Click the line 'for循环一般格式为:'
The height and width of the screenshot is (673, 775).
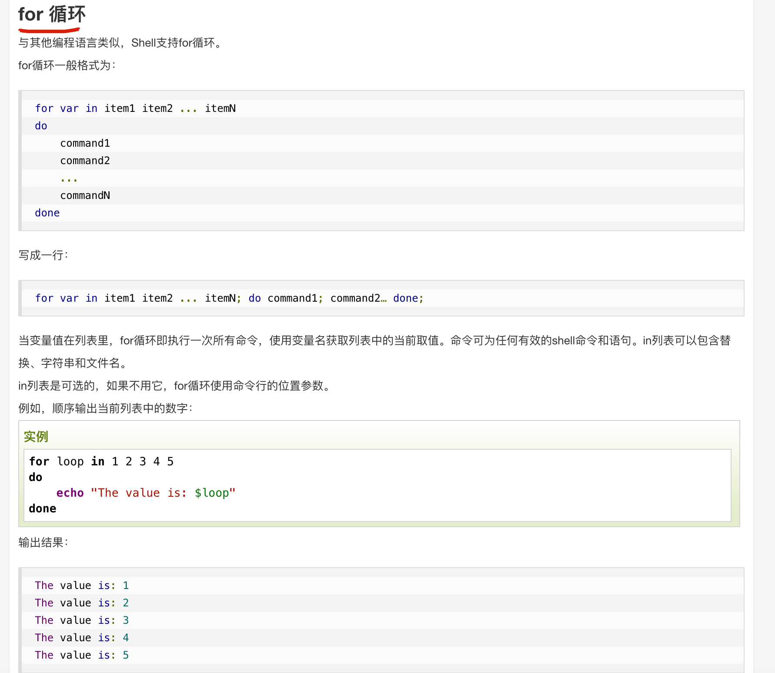(67, 65)
